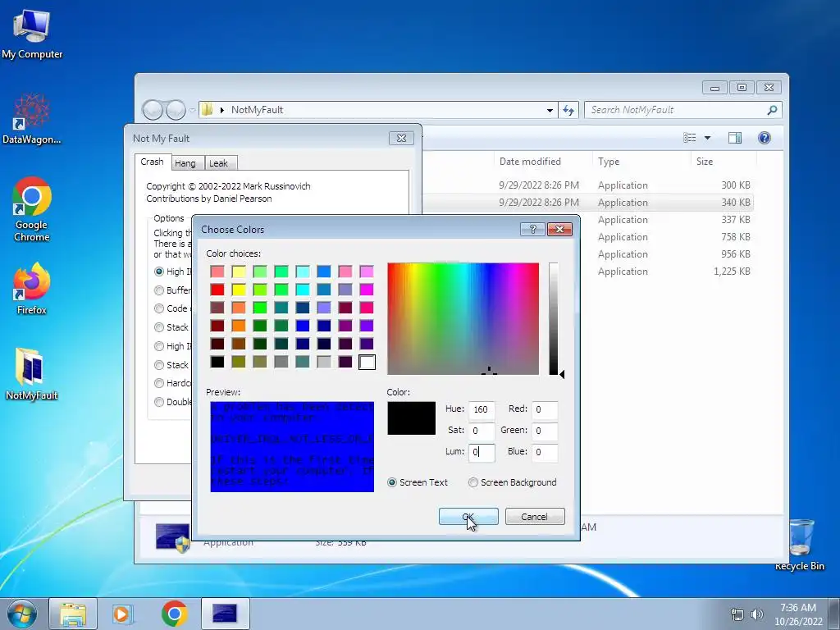Click the clock showing 7:36 AM
The width and height of the screenshot is (840, 630).
tap(798, 608)
